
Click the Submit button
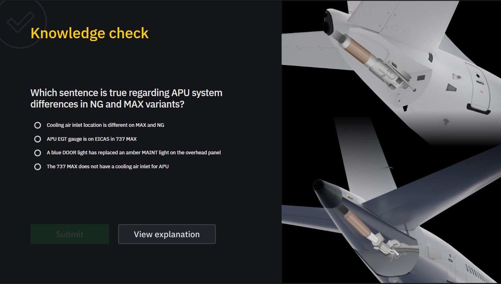pyautogui.click(x=70, y=234)
